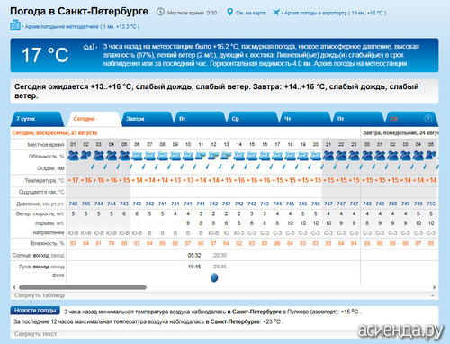This screenshot has height=344, width=450.
Task: Open Архив погоды на метеодатчике link
Action: click(82, 27)
